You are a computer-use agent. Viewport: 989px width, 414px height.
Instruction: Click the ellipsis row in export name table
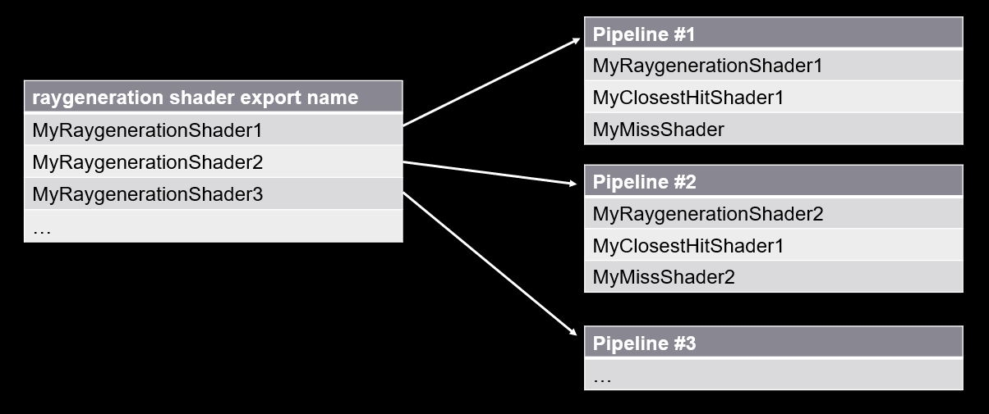pyautogui.click(x=213, y=227)
